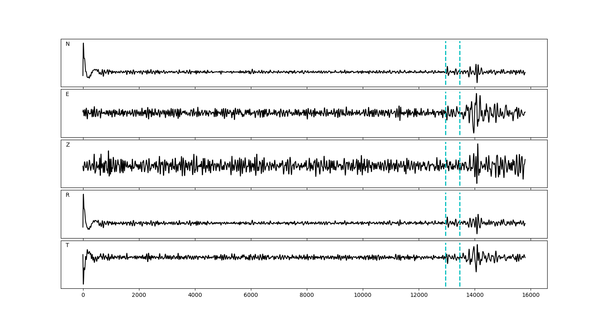Click the T component label
This screenshot has height=324, width=608.
(67, 245)
